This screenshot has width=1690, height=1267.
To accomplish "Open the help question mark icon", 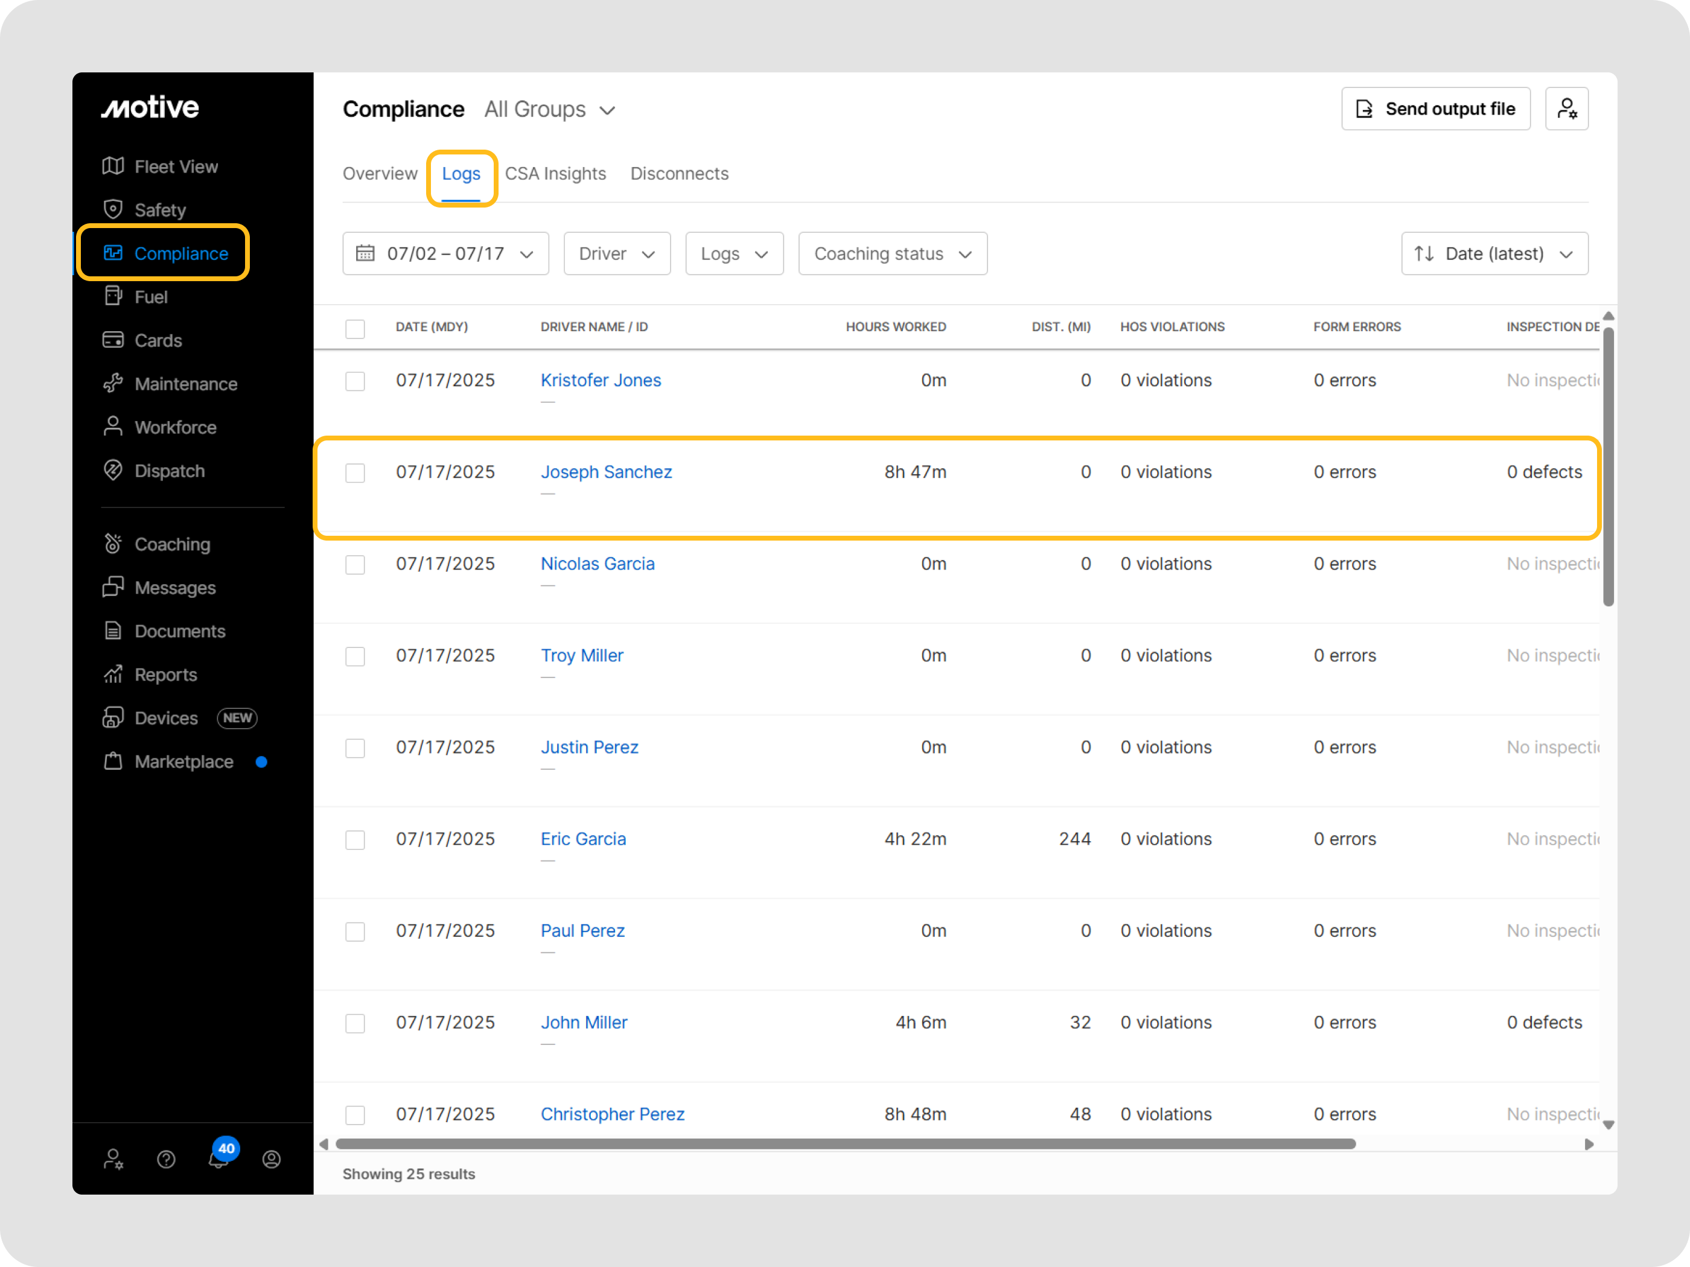I will tap(166, 1160).
